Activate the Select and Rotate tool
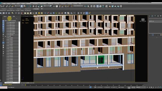Image resolution: width=162 pixels, height=91 pixels. [36, 6]
